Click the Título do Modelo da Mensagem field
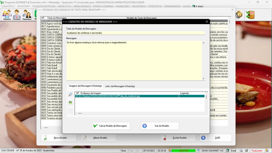 tap(135, 33)
